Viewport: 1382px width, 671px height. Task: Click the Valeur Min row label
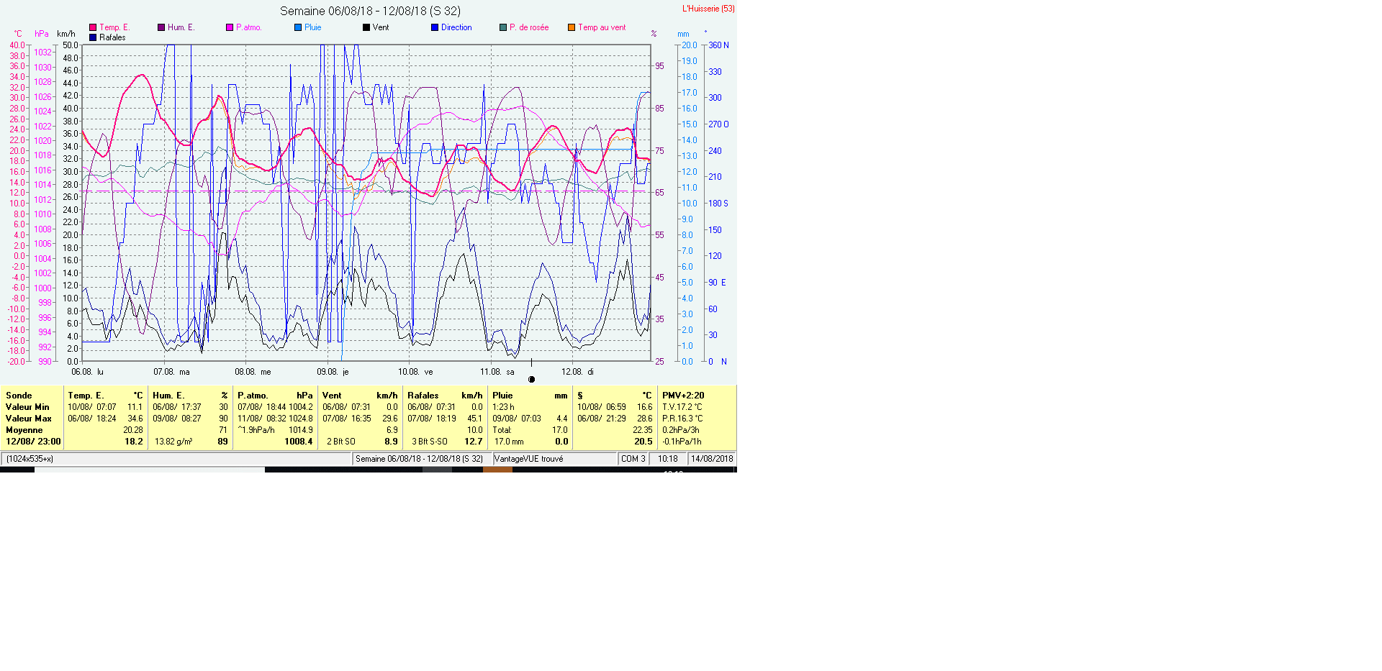pos(27,407)
